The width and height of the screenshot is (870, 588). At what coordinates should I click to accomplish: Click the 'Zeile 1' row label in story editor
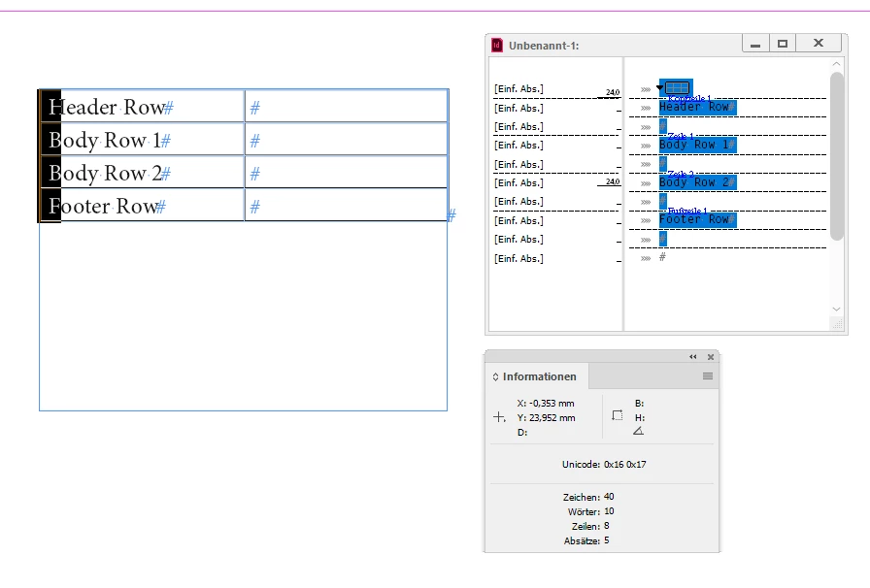click(x=681, y=136)
